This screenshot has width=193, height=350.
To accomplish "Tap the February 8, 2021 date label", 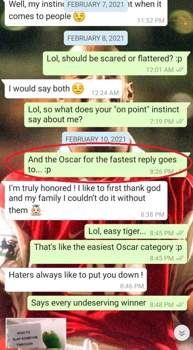I will tap(95, 38).
